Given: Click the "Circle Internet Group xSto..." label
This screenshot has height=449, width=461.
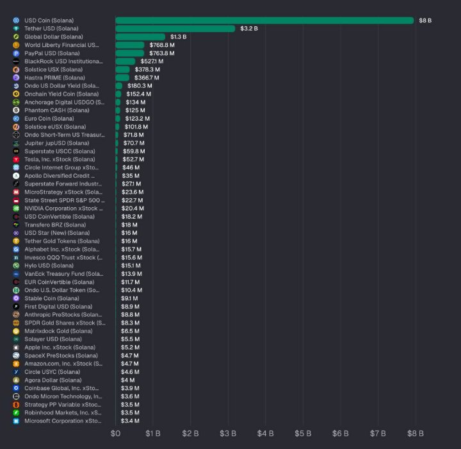Looking at the screenshot, I should pyautogui.click(x=61, y=167).
